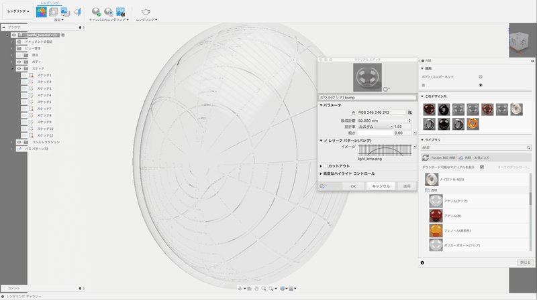The width and height of the screenshot is (537, 300).
Task: Open the Favorites library tab
Action: (481, 158)
